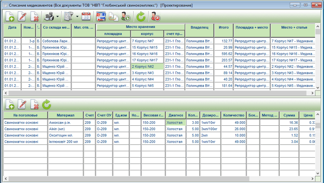The height and width of the screenshot is (183, 324).
Task: Click the edit document pencil icon in the top toolbar
Action: coord(22,16)
